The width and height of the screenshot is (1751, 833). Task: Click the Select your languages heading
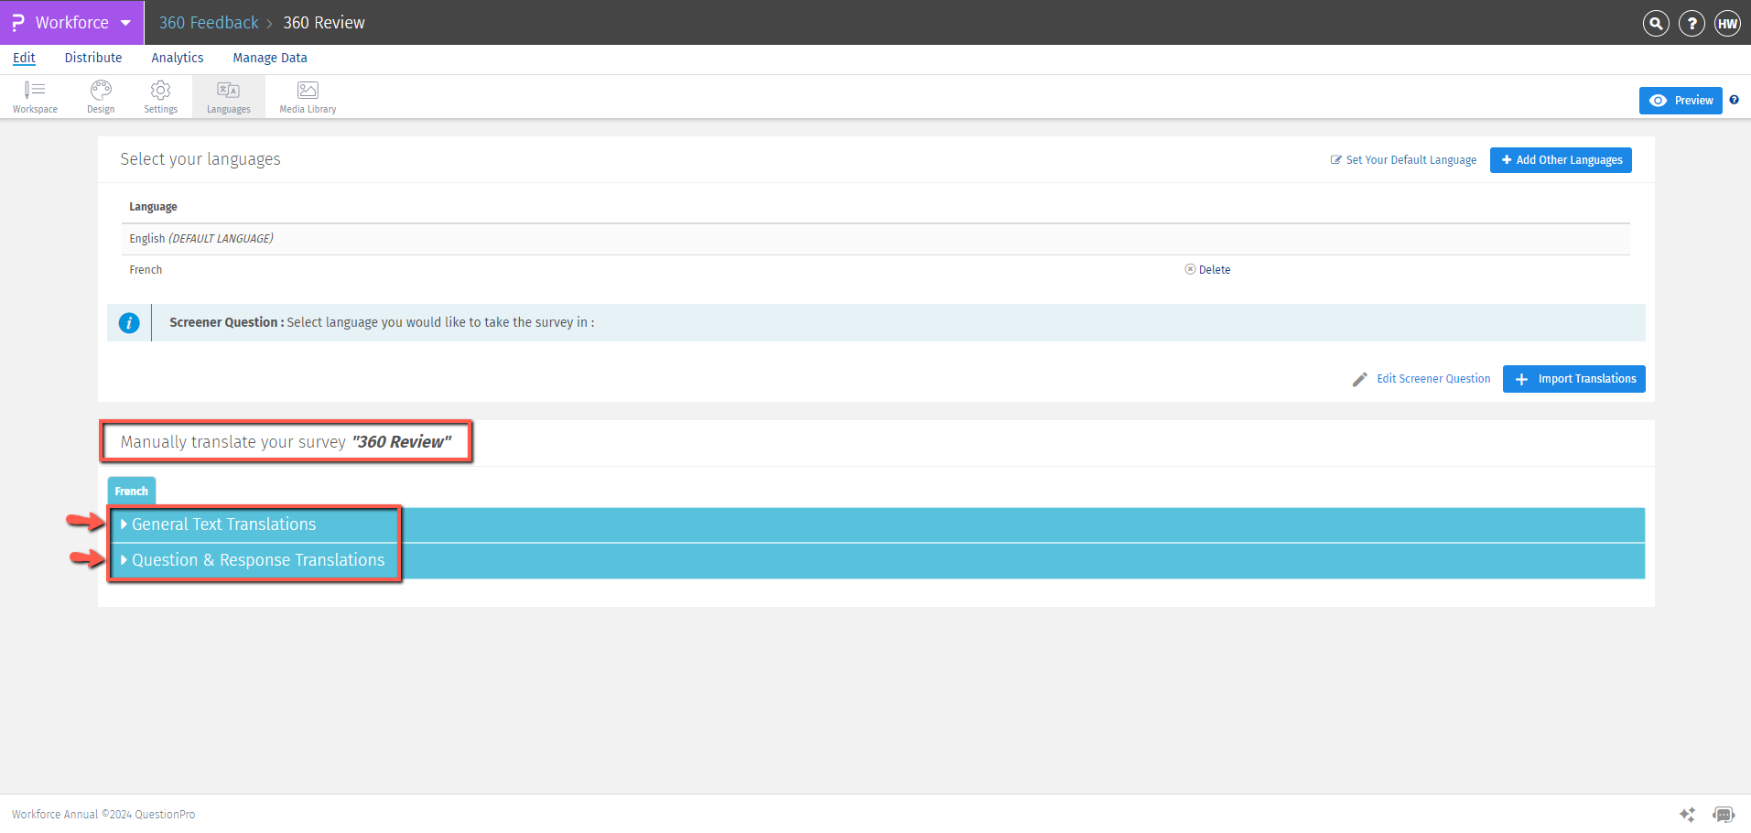[200, 159]
